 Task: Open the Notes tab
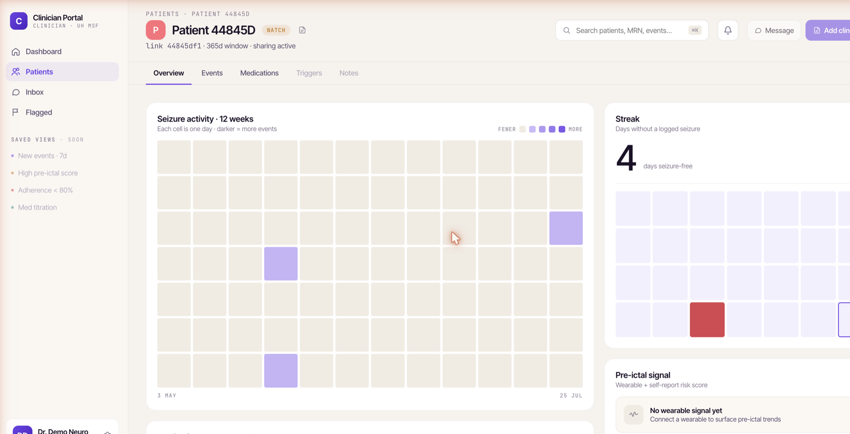[349, 73]
